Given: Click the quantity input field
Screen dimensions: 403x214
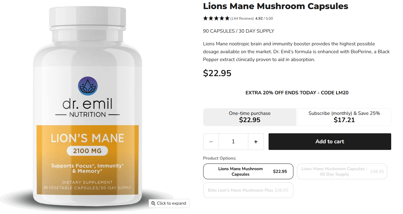Looking at the screenshot, I should (233, 141).
